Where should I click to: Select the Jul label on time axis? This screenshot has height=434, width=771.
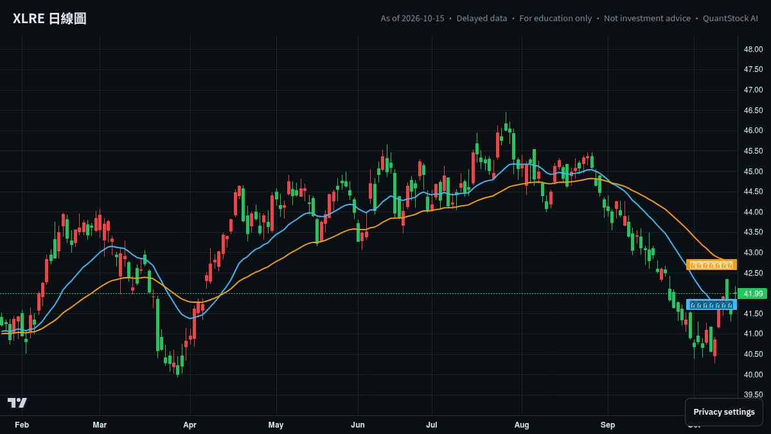(432, 425)
